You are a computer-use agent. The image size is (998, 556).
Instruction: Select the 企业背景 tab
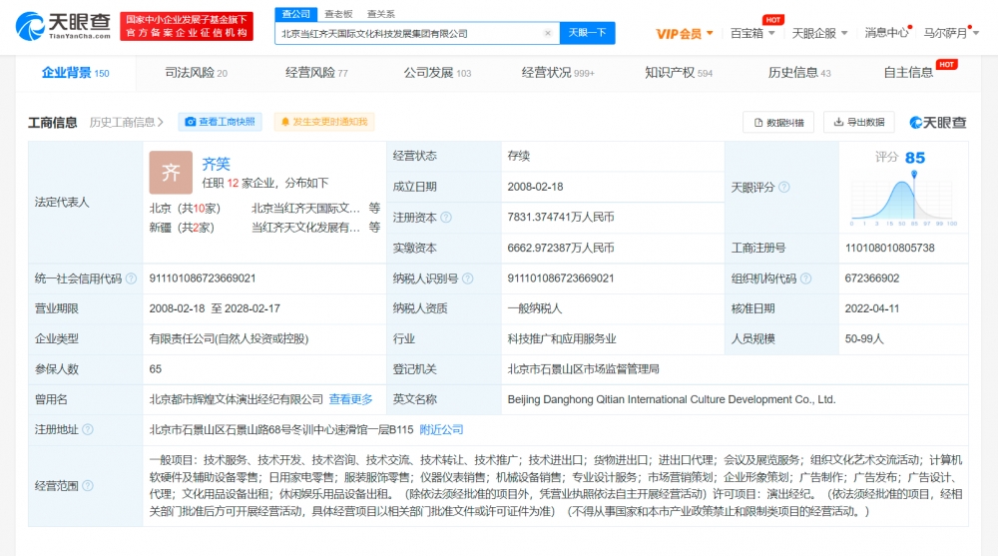(x=75, y=73)
